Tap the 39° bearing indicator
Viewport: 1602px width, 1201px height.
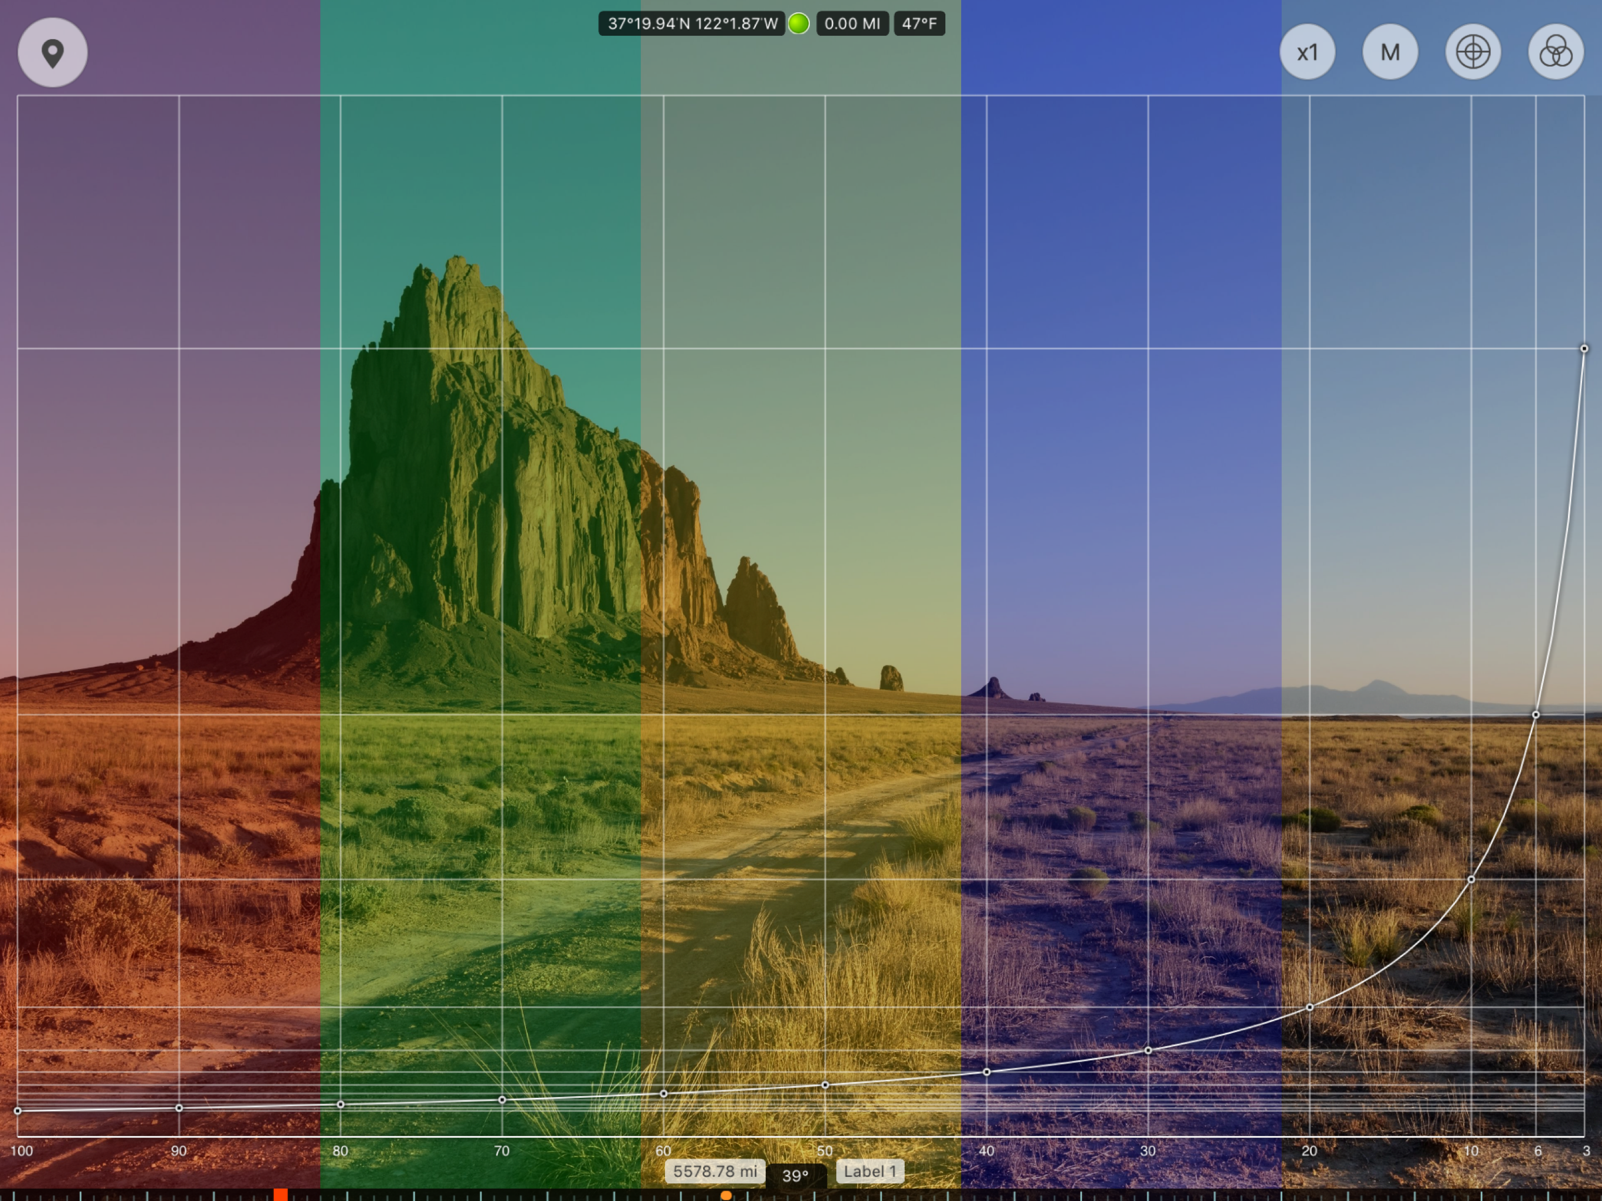tap(795, 1176)
